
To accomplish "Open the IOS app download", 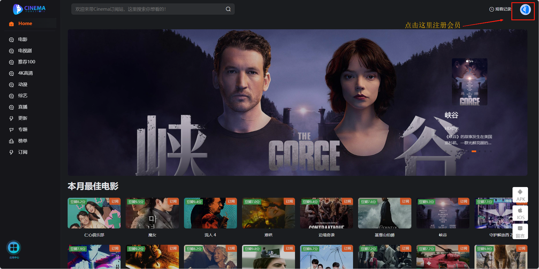I will point(520,213).
